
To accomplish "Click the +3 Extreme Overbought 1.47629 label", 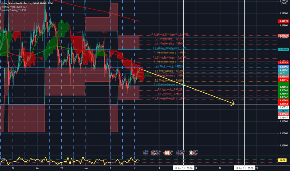I will (170, 34).
